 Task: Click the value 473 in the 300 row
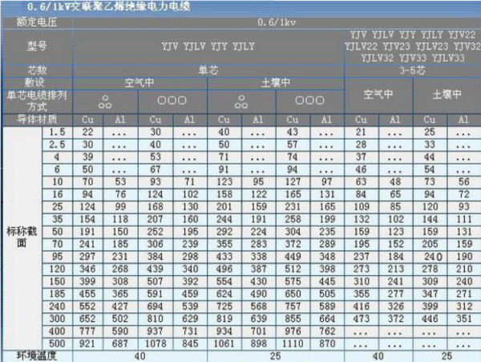[x=362, y=319]
